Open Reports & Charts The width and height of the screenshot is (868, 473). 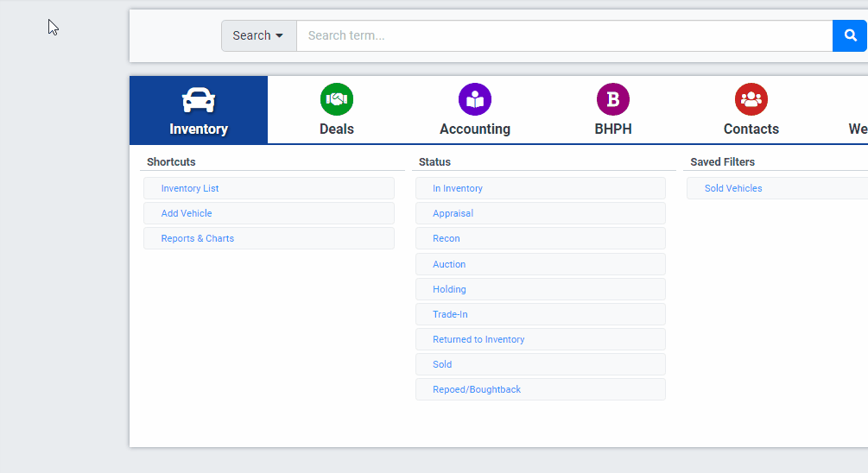[198, 238]
